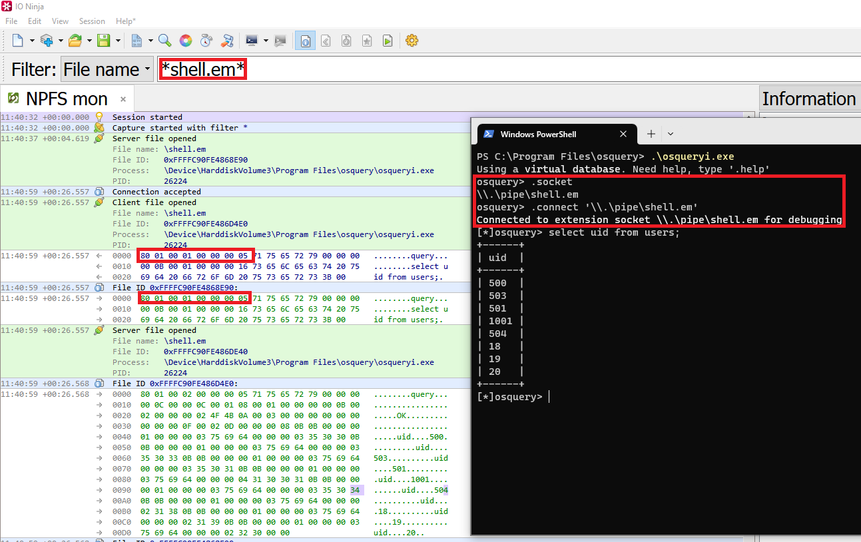861x542 pixels.
Task: Click the magnifying glass Find icon
Action: (x=164, y=41)
